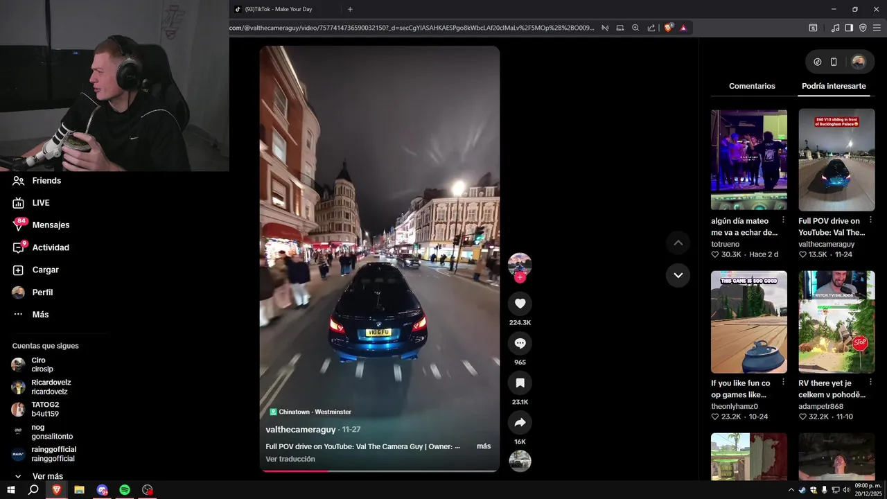The width and height of the screenshot is (887, 499).
Task: Click Brave Shields lion icon in address bar
Action: (x=668, y=28)
